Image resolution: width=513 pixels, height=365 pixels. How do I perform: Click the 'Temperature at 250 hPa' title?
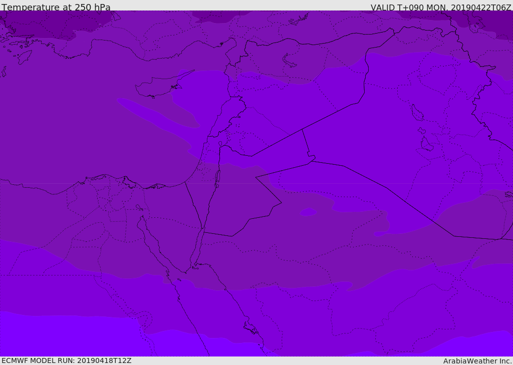tap(56, 7)
